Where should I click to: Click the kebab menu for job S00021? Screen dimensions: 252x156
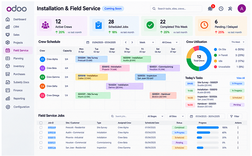(238, 143)
